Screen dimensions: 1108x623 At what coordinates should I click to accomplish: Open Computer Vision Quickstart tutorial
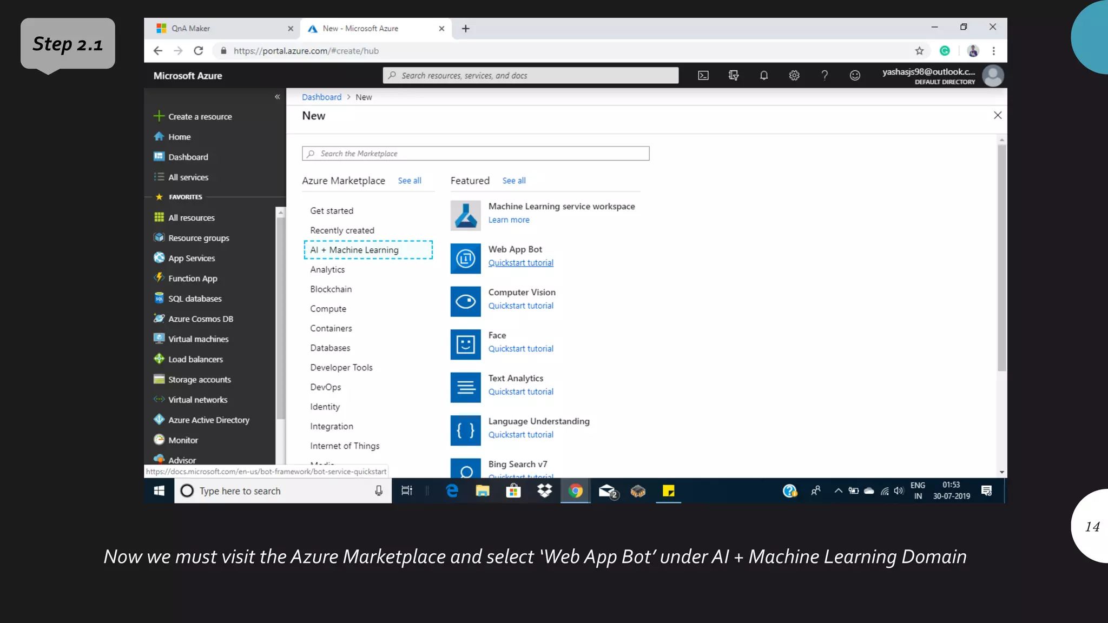(520, 306)
